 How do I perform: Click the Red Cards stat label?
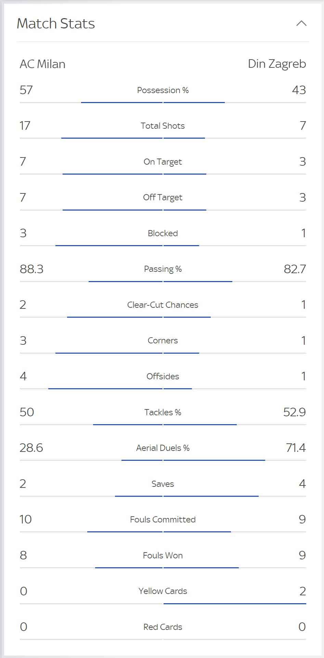click(163, 627)
